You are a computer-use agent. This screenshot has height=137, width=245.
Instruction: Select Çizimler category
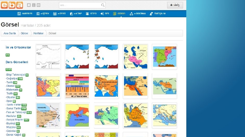click(x=11, y=131)
